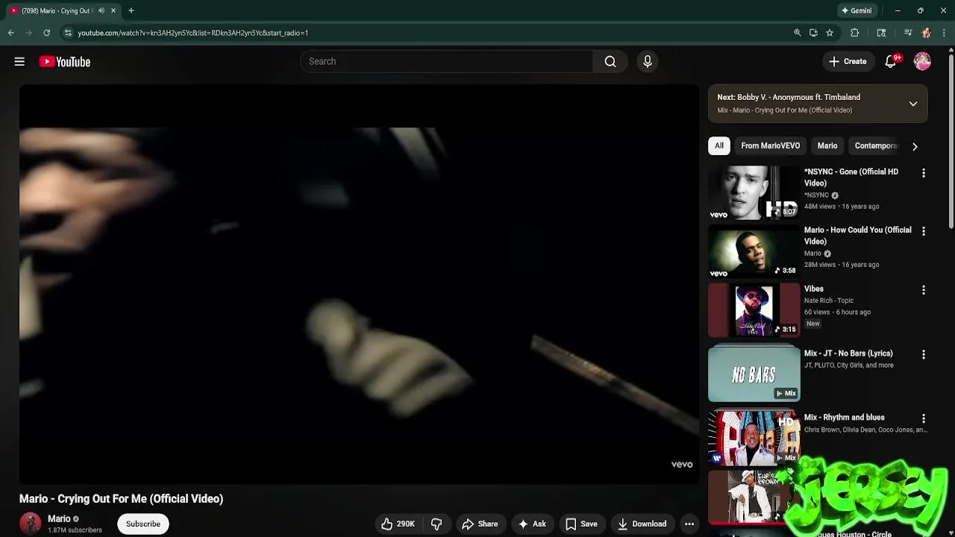Share the Mario video

tap(480, 524)
